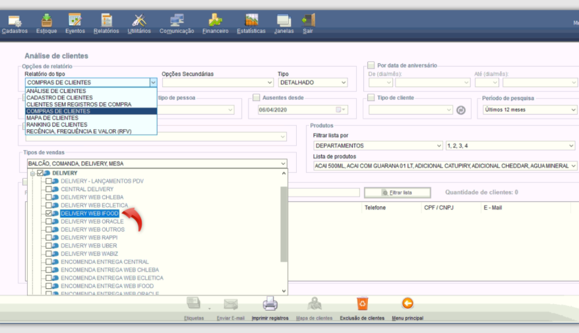Select DELIVERY WEB ORACLE tree item
Screen dimensions: 579x333
click(92, 222)
